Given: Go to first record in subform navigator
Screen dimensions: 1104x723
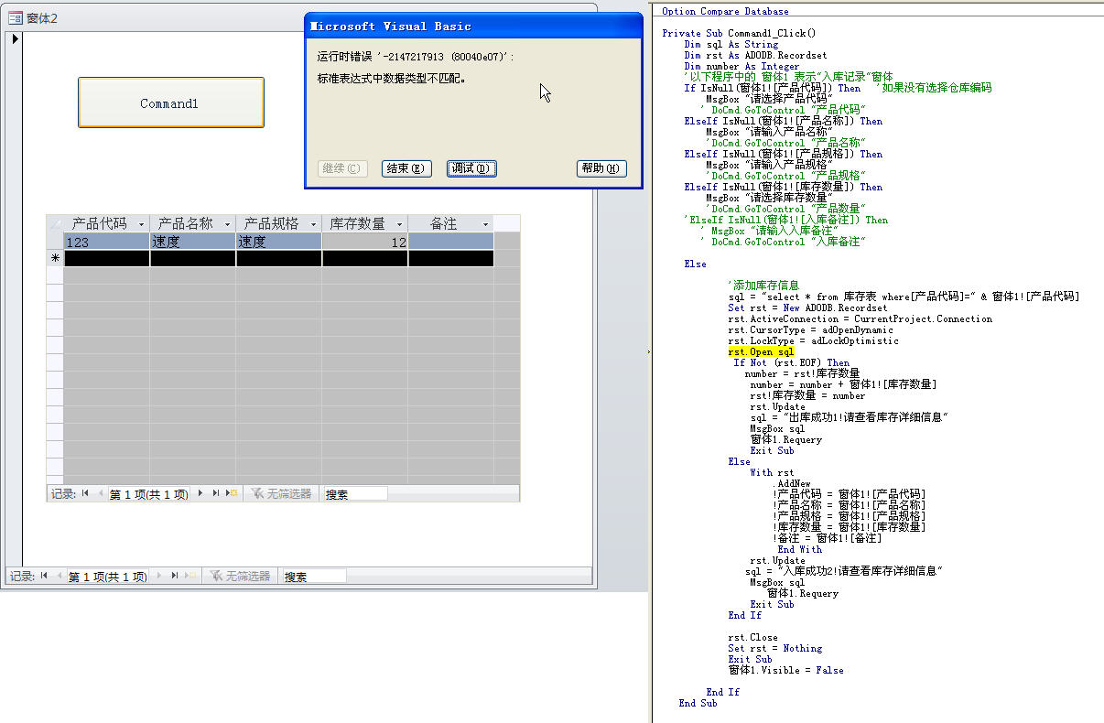Looking at the screenshot, I should [x=85, y=493].
